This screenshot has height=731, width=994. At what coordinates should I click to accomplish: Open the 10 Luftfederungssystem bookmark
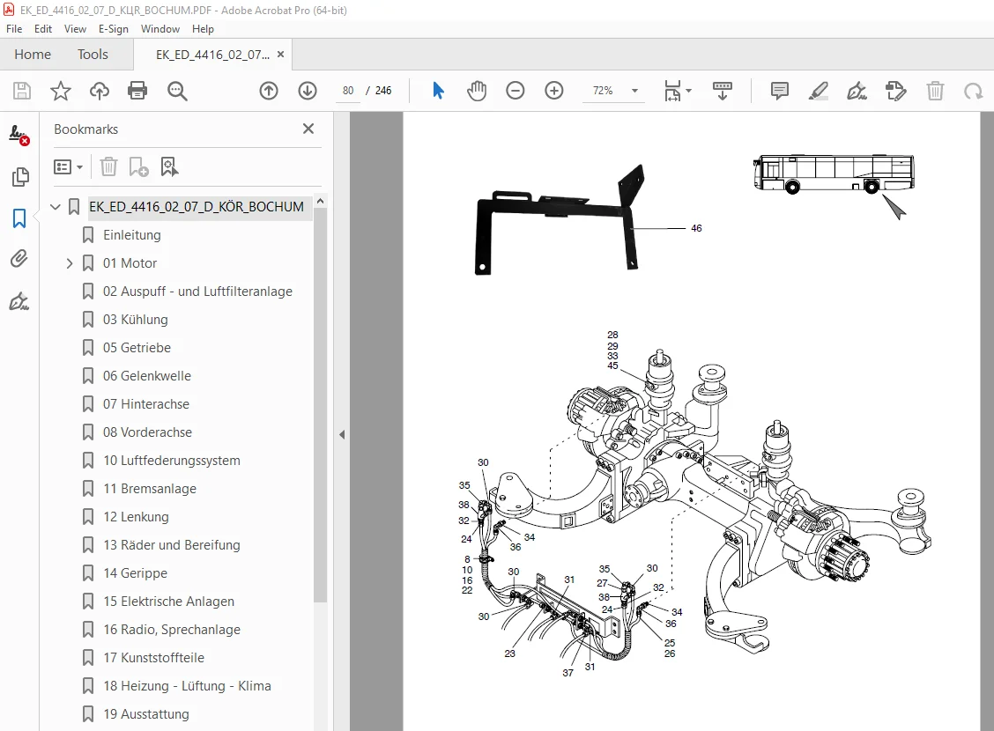point(172,461)
